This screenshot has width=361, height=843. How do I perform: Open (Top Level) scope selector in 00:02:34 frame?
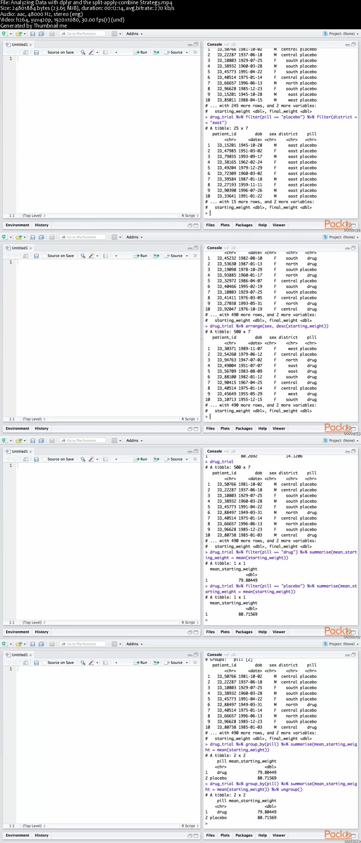click(x=34, y=216)
